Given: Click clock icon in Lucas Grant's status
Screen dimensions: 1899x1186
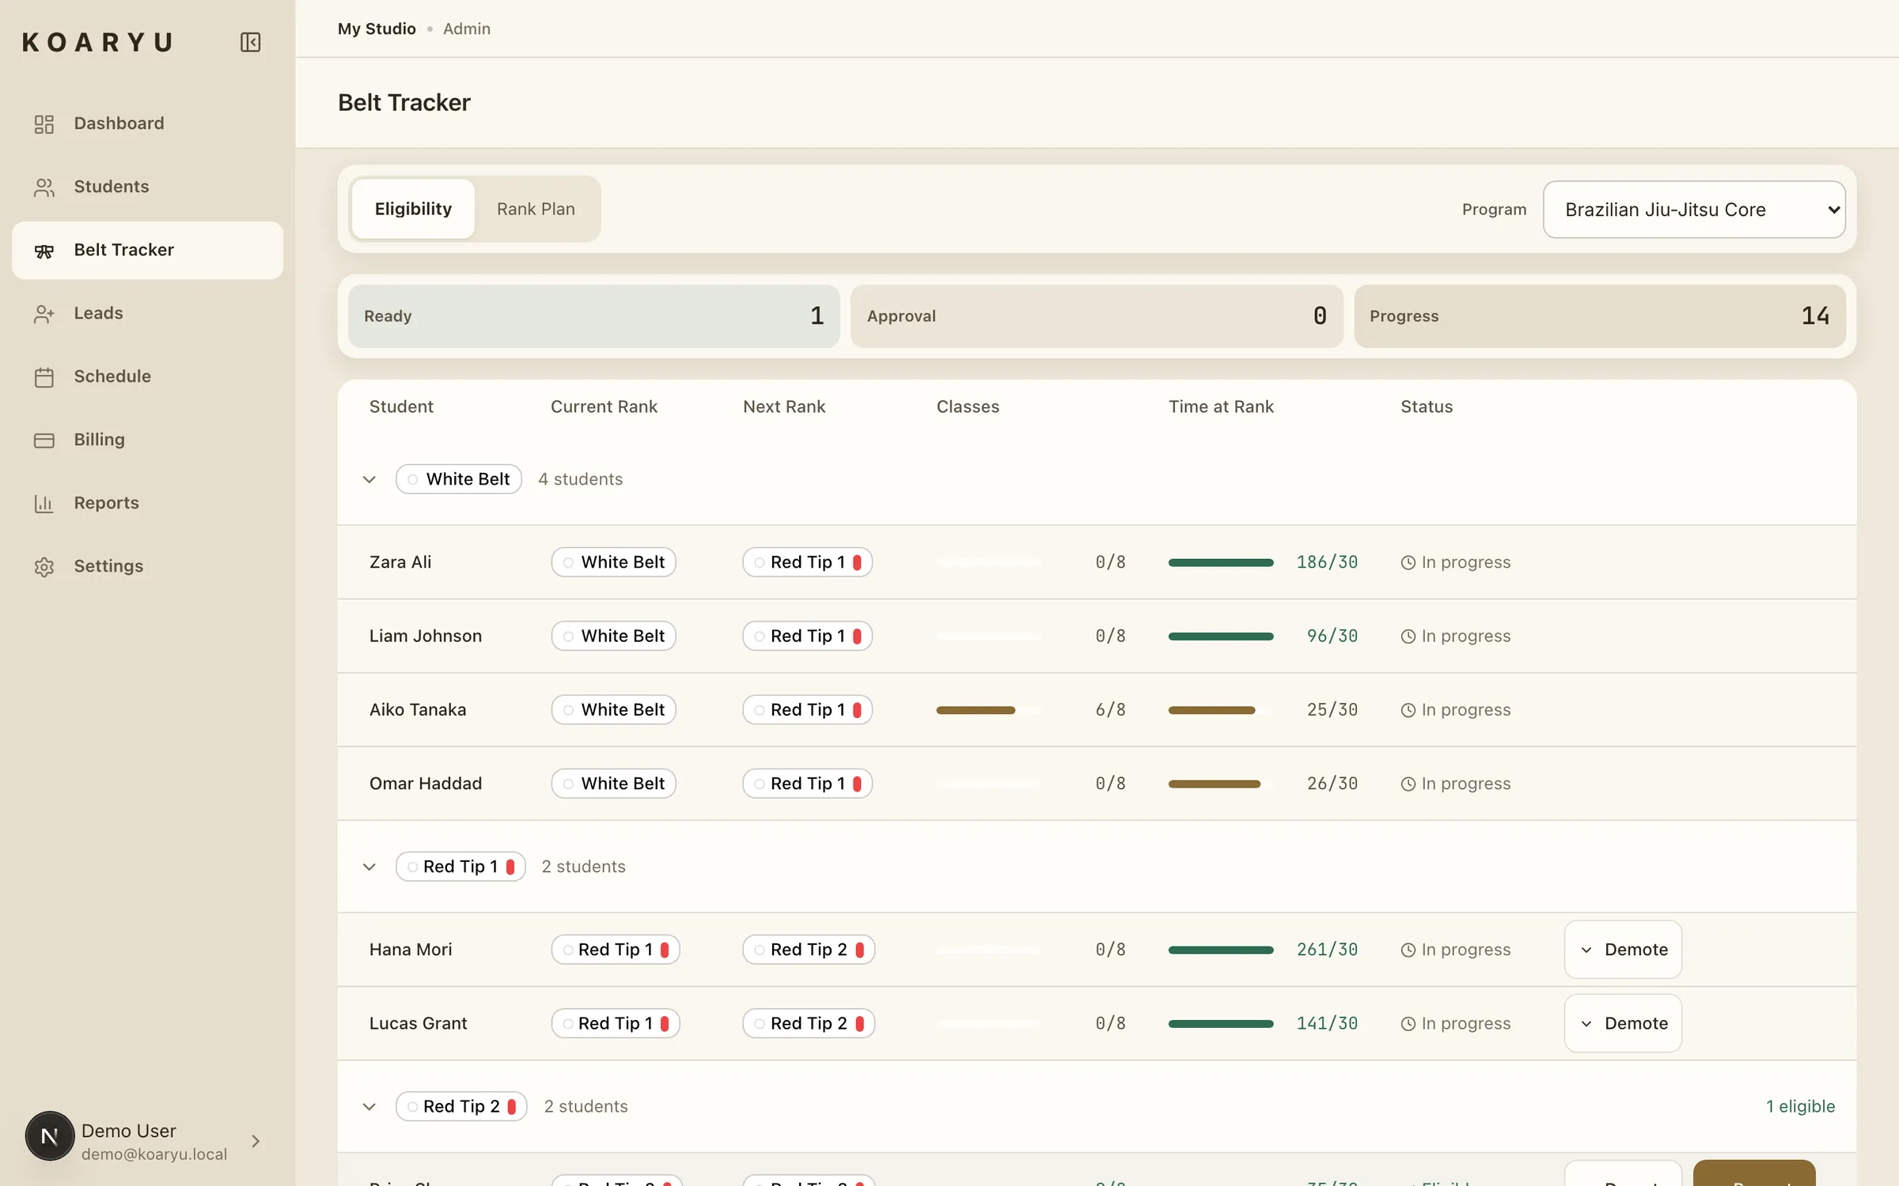Looking at the screenshot, I should pos(1408,1023).
